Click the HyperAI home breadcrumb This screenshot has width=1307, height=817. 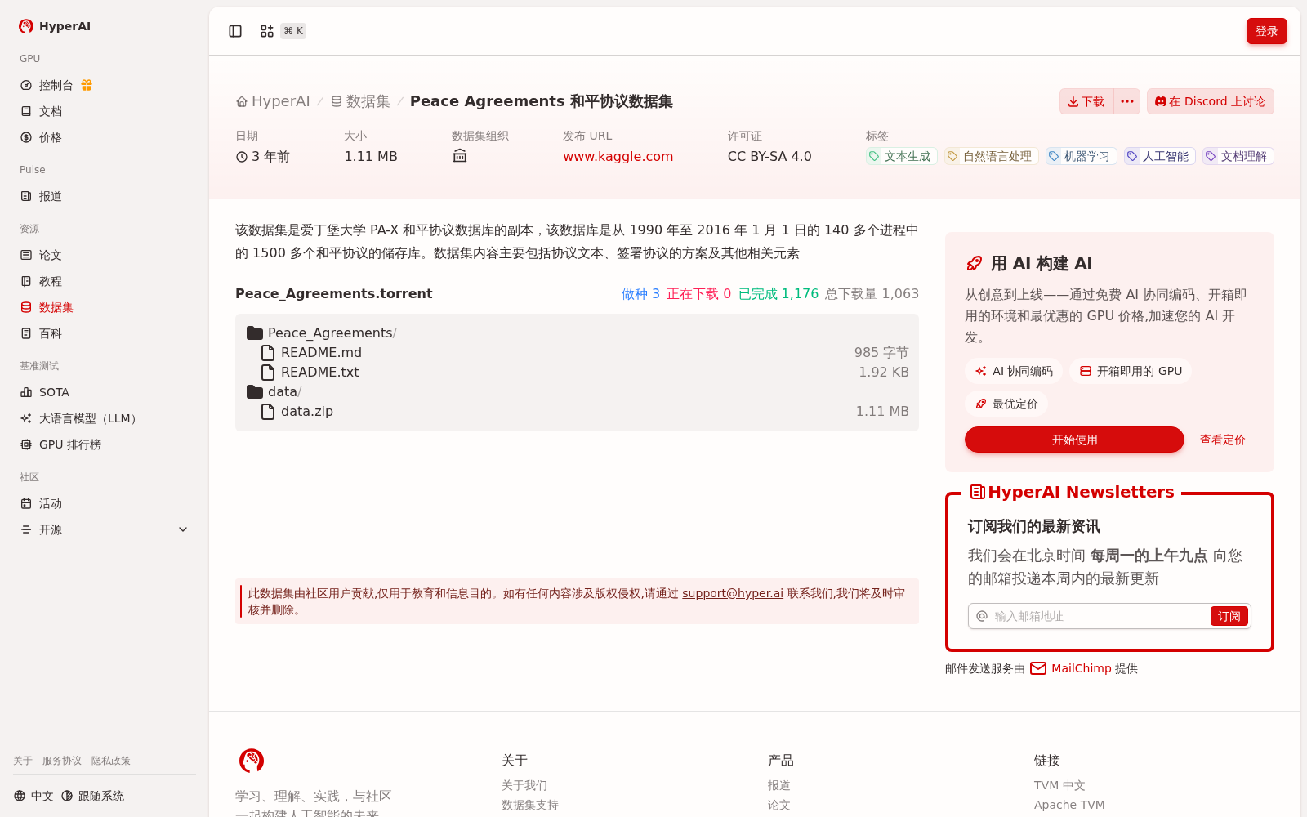click(273, 101)
